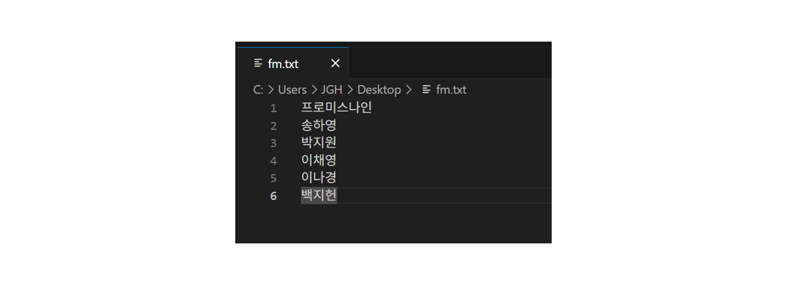Image resolution: width=787 pixels, height=285 pixels.
Task: Click line number 3 in gutter
Action: point(273,143)
